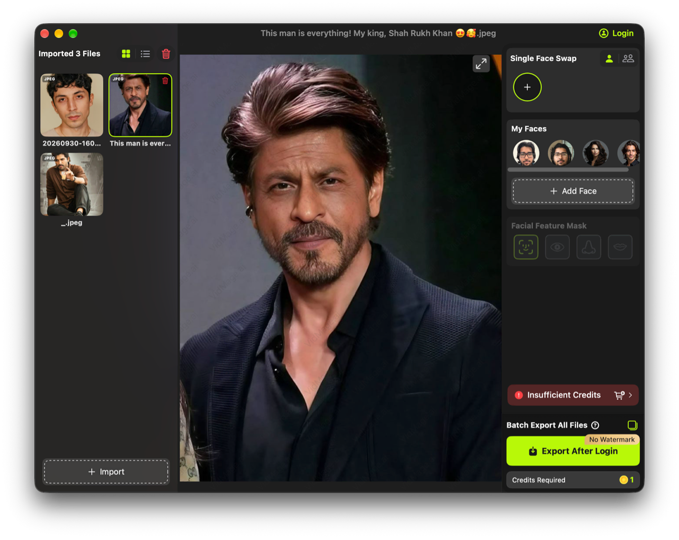679x540 pixels.
Task: Add a target face with plus circle
Action: (x=527, y=87)
